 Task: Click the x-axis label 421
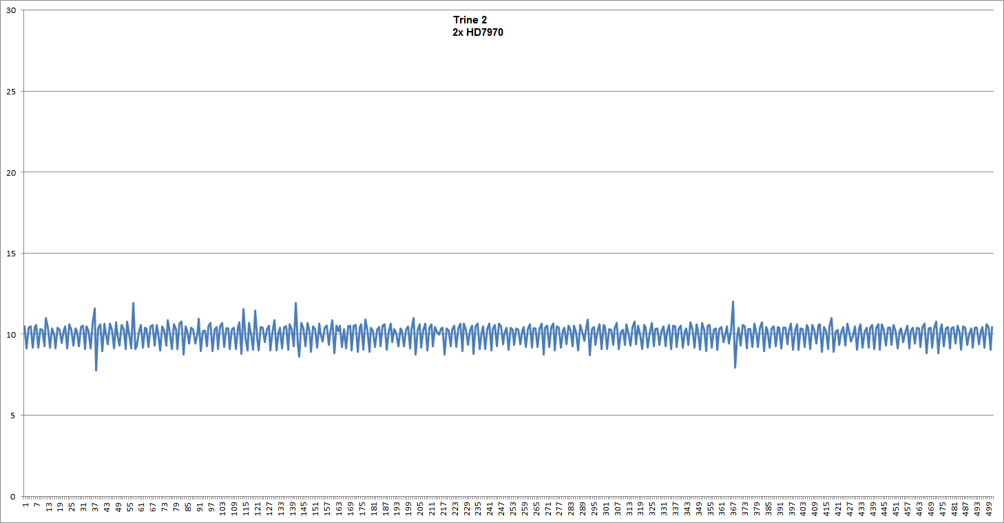point(838,509)
